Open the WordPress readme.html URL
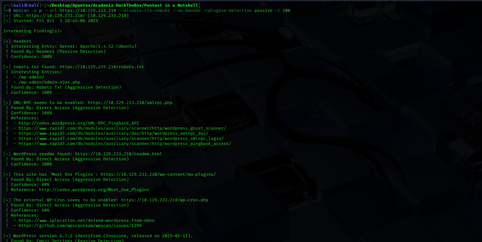 [118, 154]
